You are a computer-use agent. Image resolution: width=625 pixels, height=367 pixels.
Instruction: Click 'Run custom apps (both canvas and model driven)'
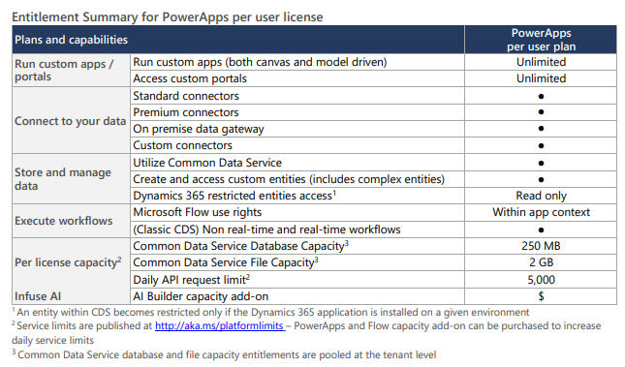click(x=260, y=62)
